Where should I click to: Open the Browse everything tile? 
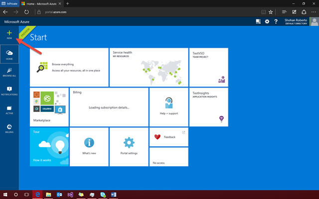[69, 68]
